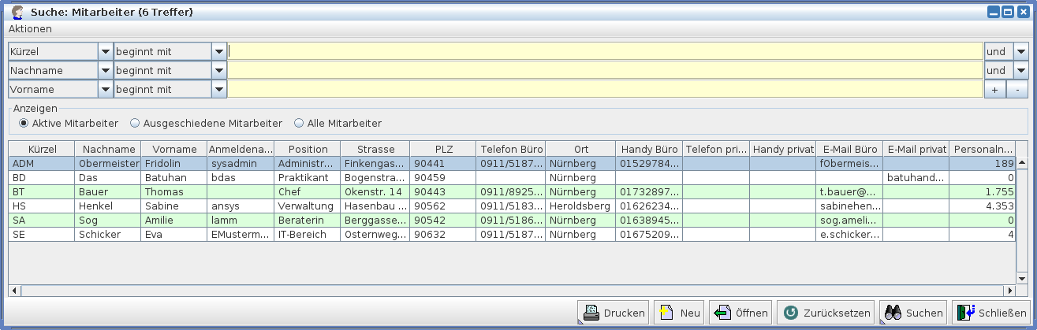Open the Nachname row operator dropdown
Viewport: 1037px width, 330px height.
(x=218, y=71)
